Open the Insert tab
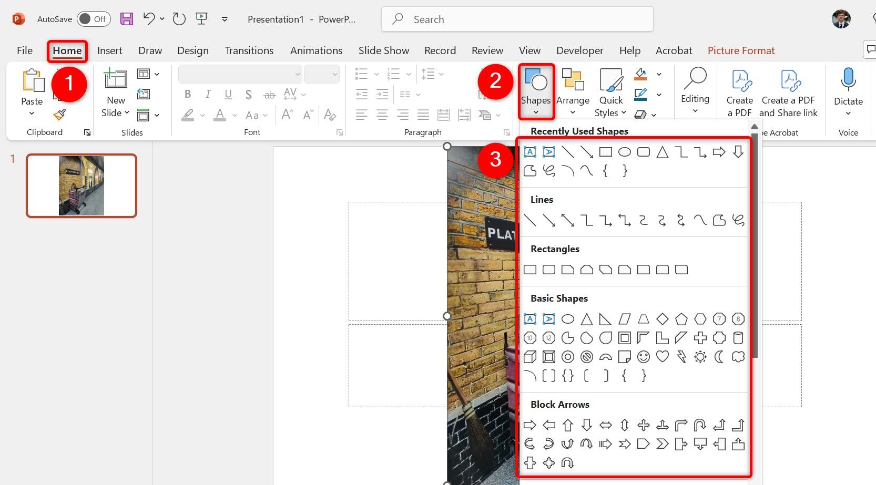 [109, 50]
